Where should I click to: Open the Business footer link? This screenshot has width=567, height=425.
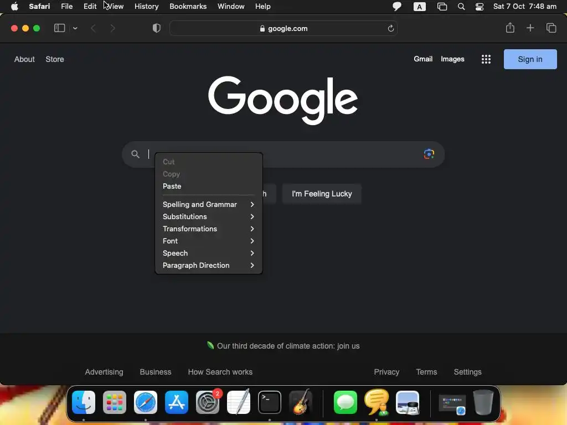coord(156,372)
